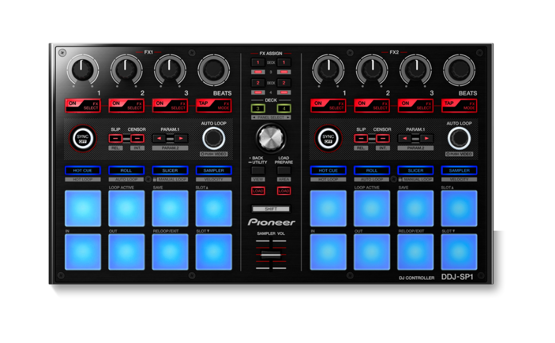Toggle FX1 effect 3 ON button

[170, 105]
